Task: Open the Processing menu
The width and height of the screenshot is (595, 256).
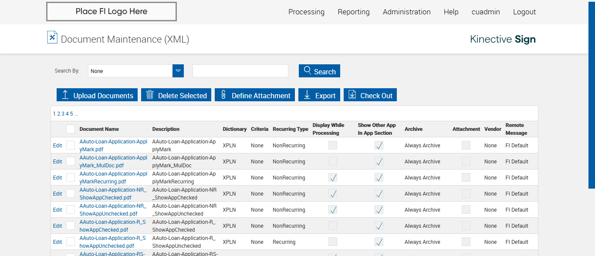Action: pos(306,12)
